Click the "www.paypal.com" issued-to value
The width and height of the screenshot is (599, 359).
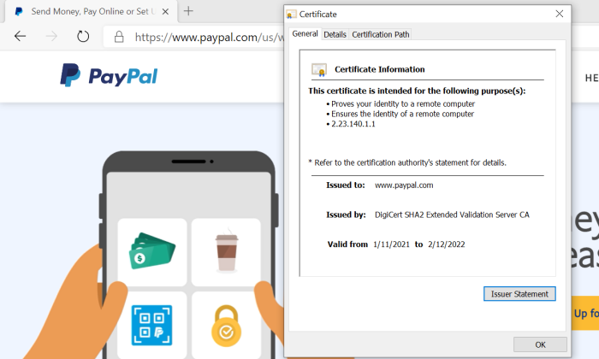point(404,185)
